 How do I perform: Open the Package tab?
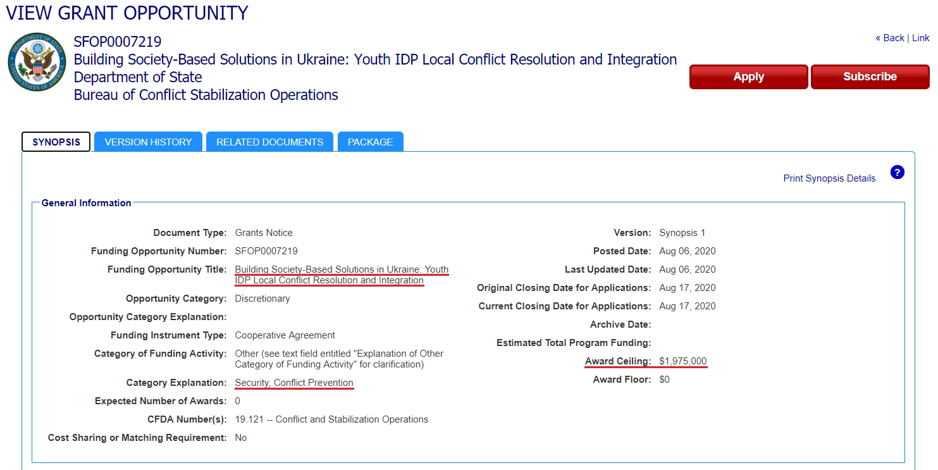point(370,142)
